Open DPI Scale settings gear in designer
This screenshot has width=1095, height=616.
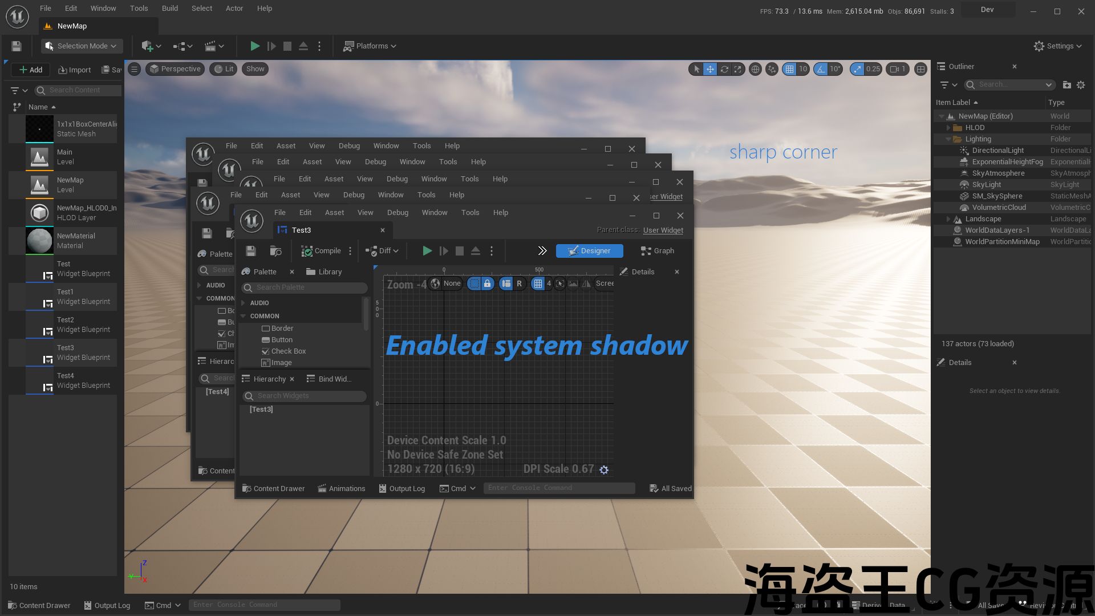point(604,470)
